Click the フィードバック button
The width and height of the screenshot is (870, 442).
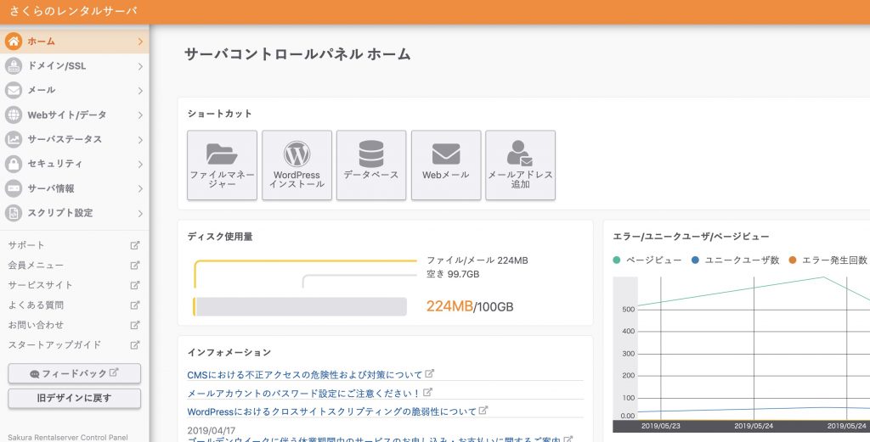pos(75,373)
